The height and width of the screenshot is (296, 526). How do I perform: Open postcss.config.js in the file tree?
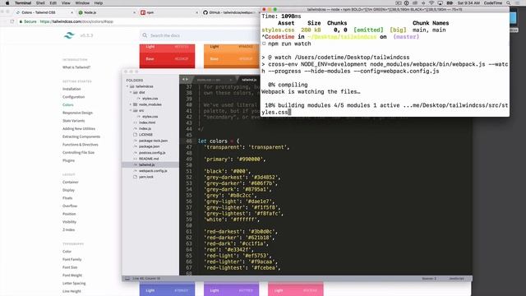152,153
